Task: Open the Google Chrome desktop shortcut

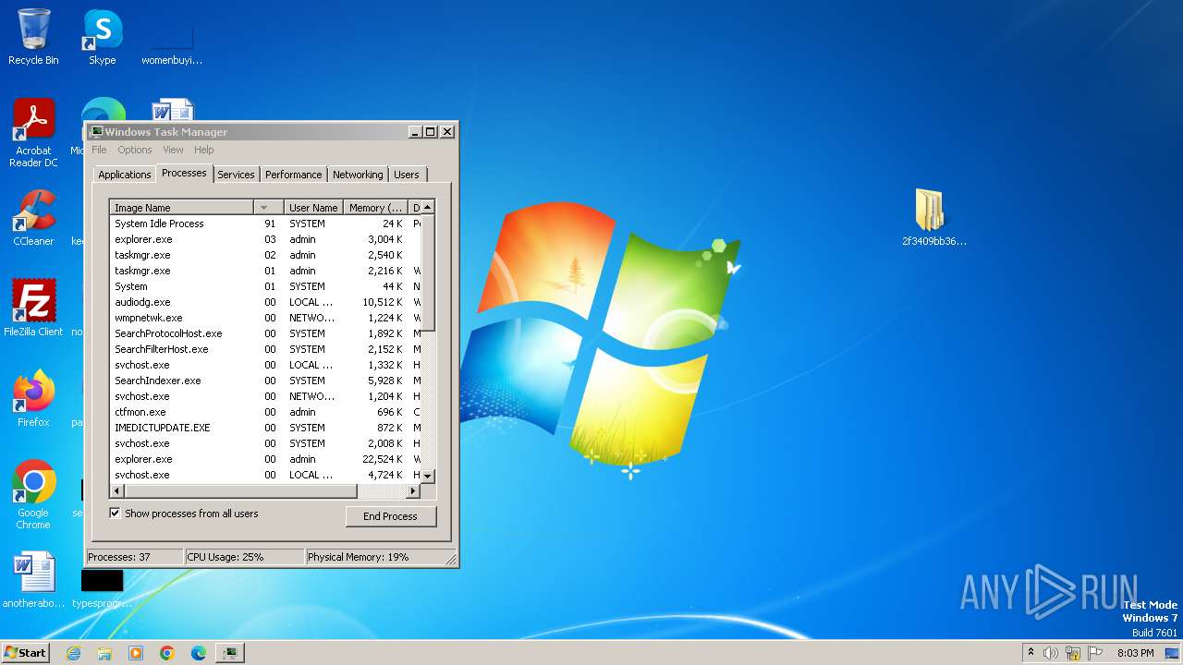Action: (x=33, y=494)
